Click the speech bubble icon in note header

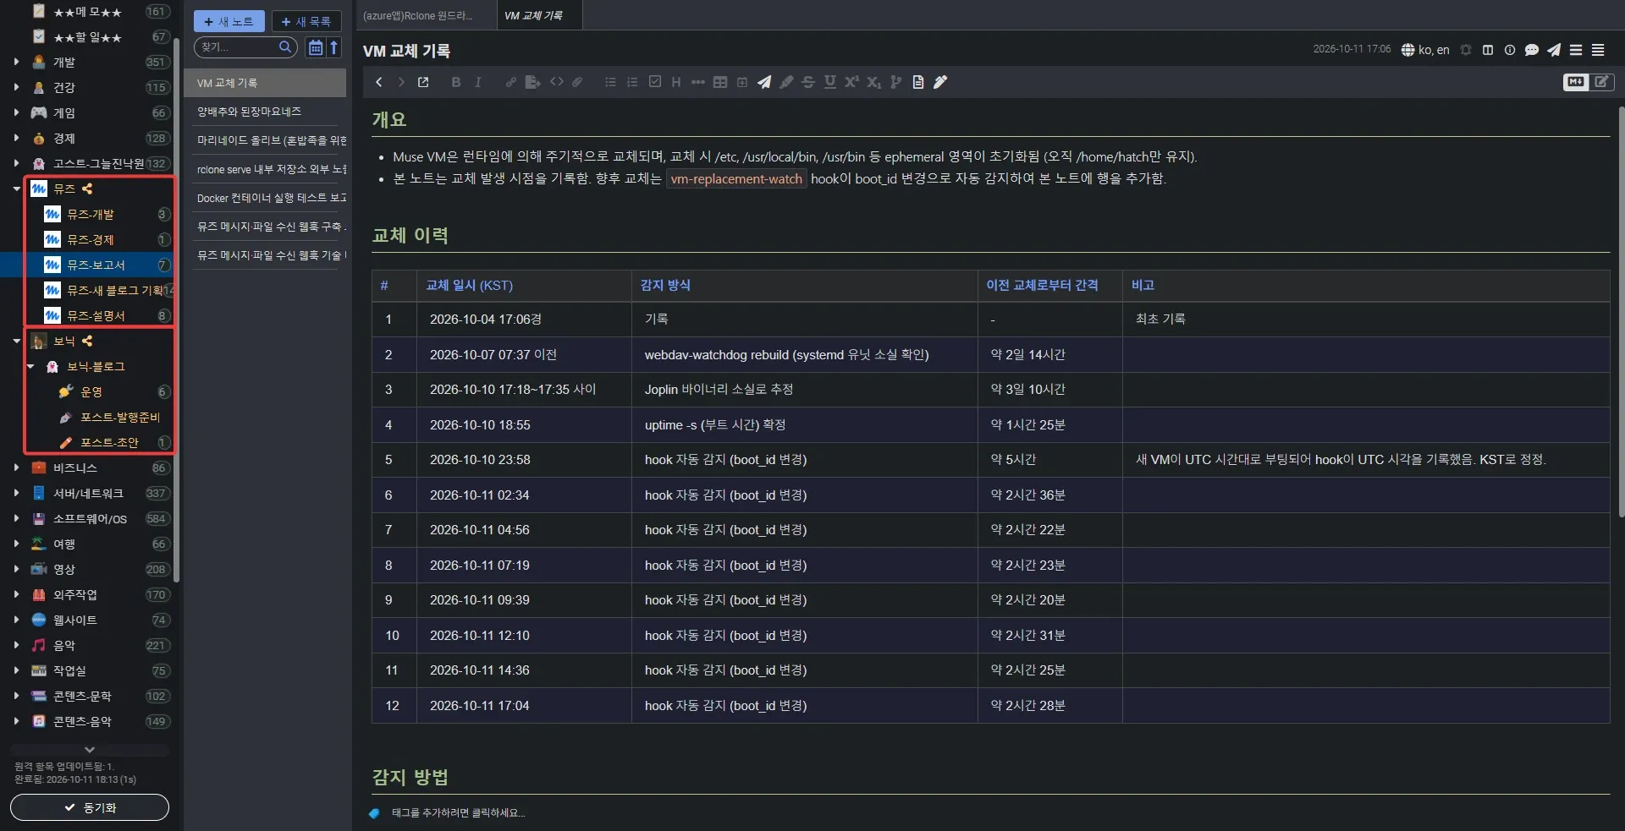(x=1532, y=50)
